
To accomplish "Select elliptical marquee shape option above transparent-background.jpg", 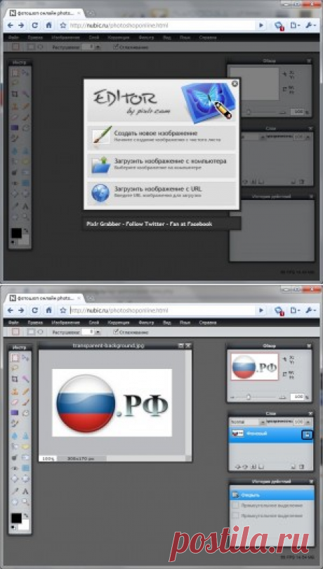I will pyautogui.click(x=40, y=332).
